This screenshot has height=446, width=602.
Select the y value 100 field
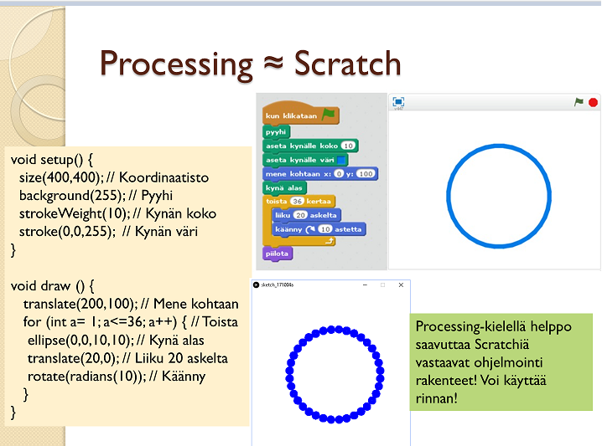pyautogui.click(x=365, y=174)
